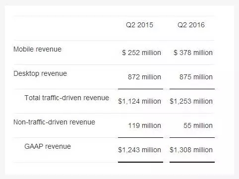Select the 875 million cell
239x179 pixels.
point(196,77)
